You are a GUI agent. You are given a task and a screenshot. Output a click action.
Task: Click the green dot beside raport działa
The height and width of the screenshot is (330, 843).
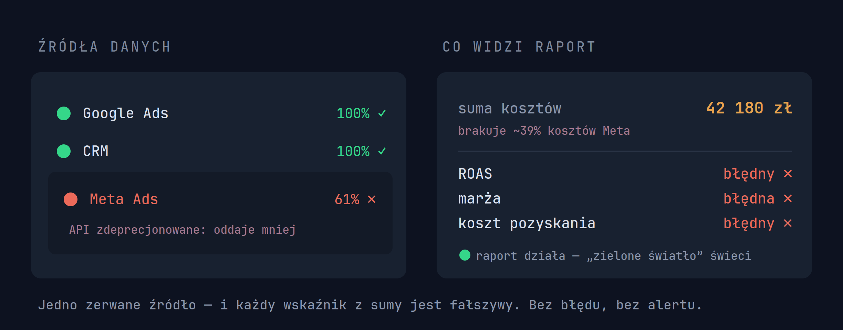[465, 255]
